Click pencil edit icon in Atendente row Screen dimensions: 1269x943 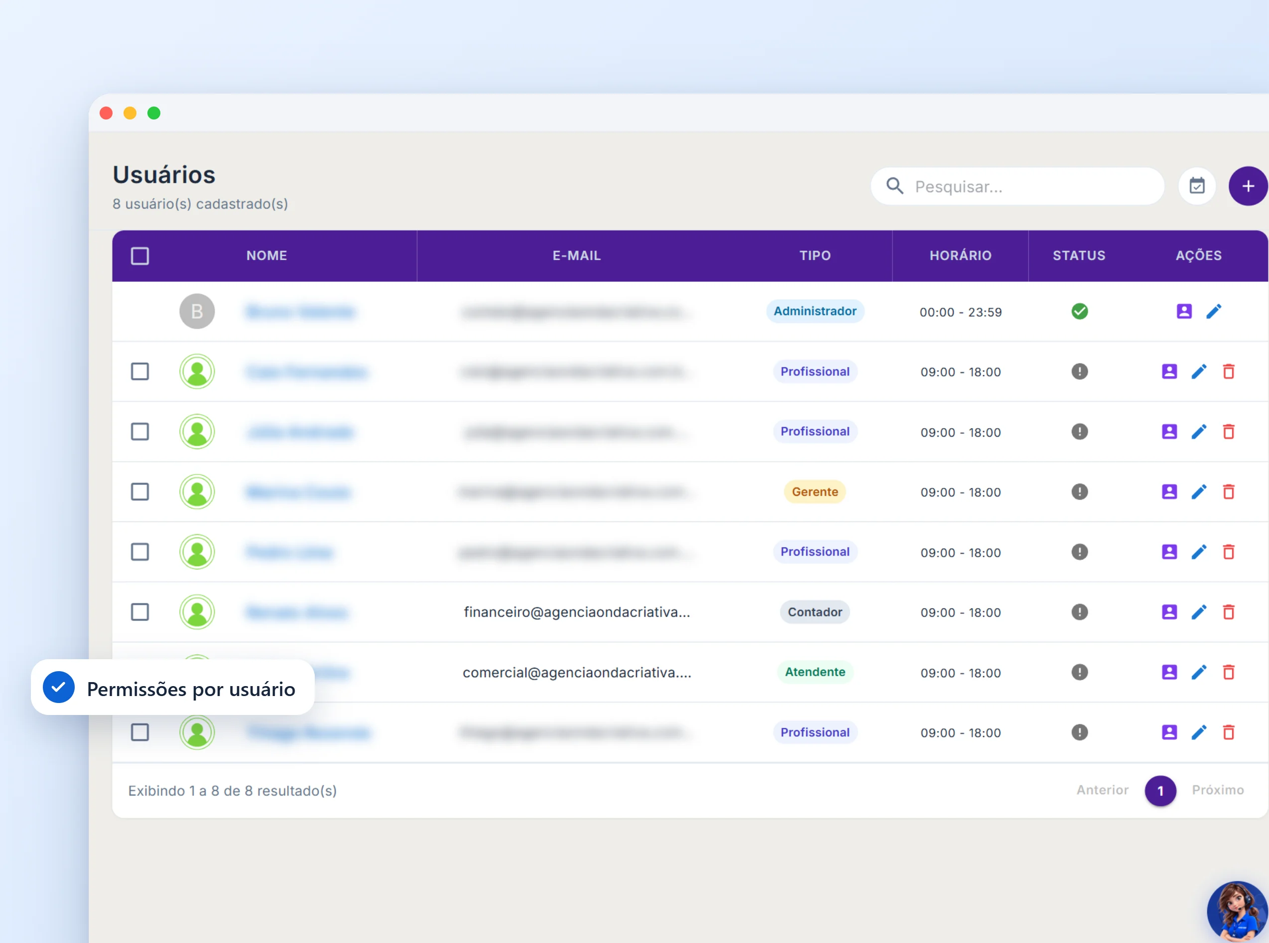tap(1199, 673)
